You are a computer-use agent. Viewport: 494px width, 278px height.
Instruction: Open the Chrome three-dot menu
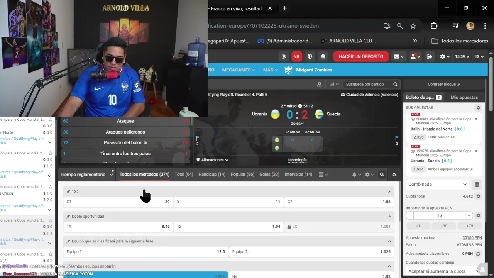pos(485,26)
